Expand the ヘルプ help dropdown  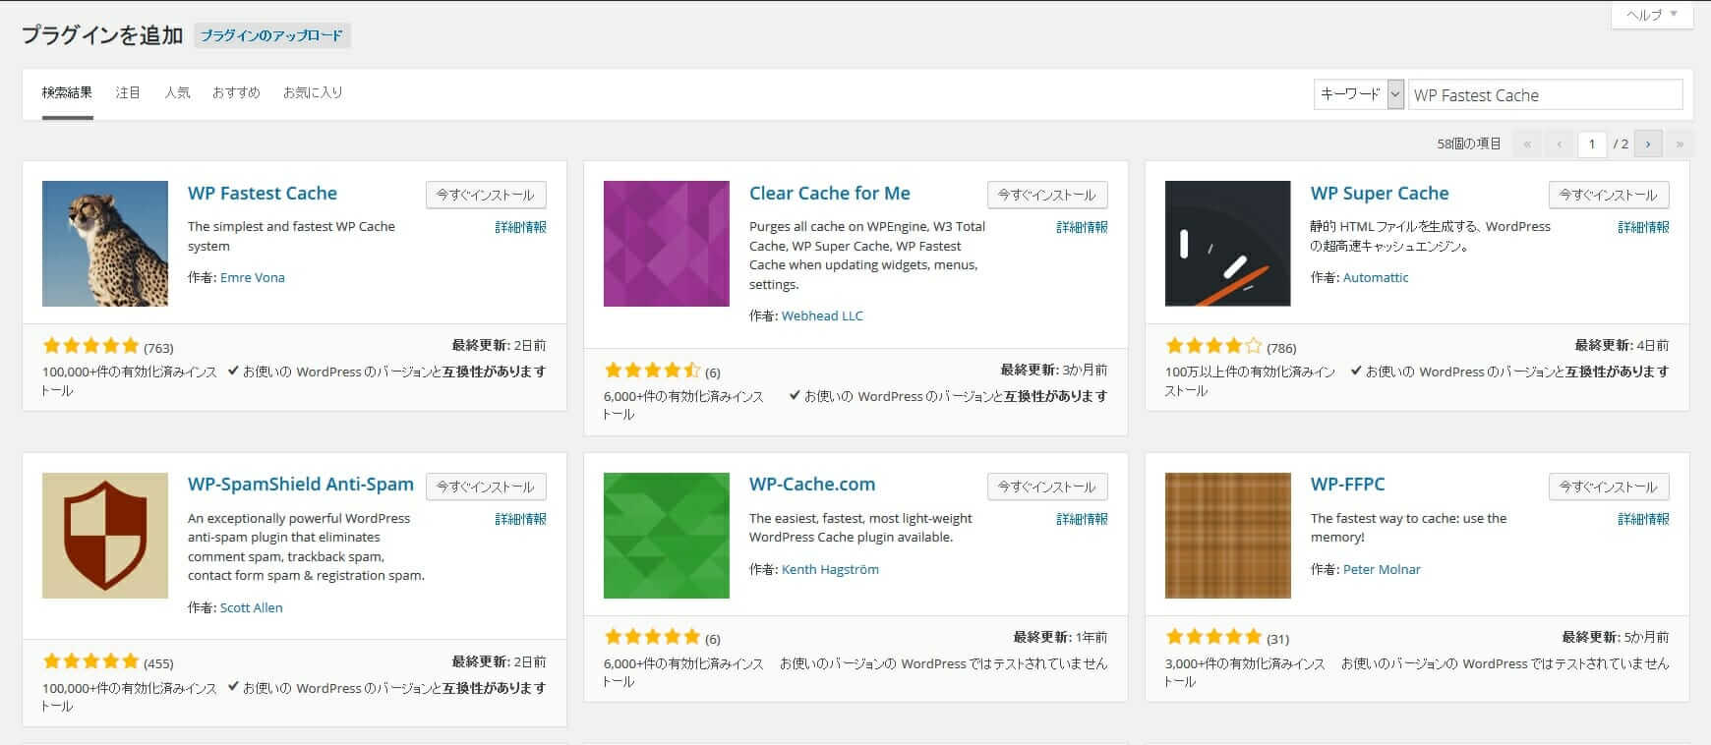[x=1652, y=16]
